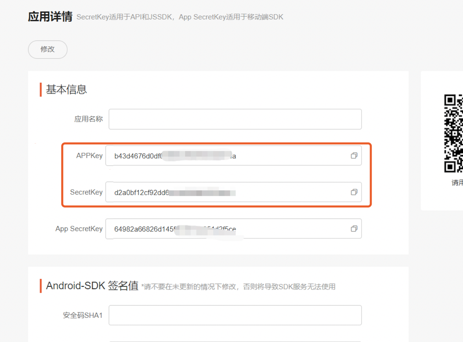Click the SDK signature warning note
Screen dimensions: 463x342
pyautogui.click(x=238, y=287)
